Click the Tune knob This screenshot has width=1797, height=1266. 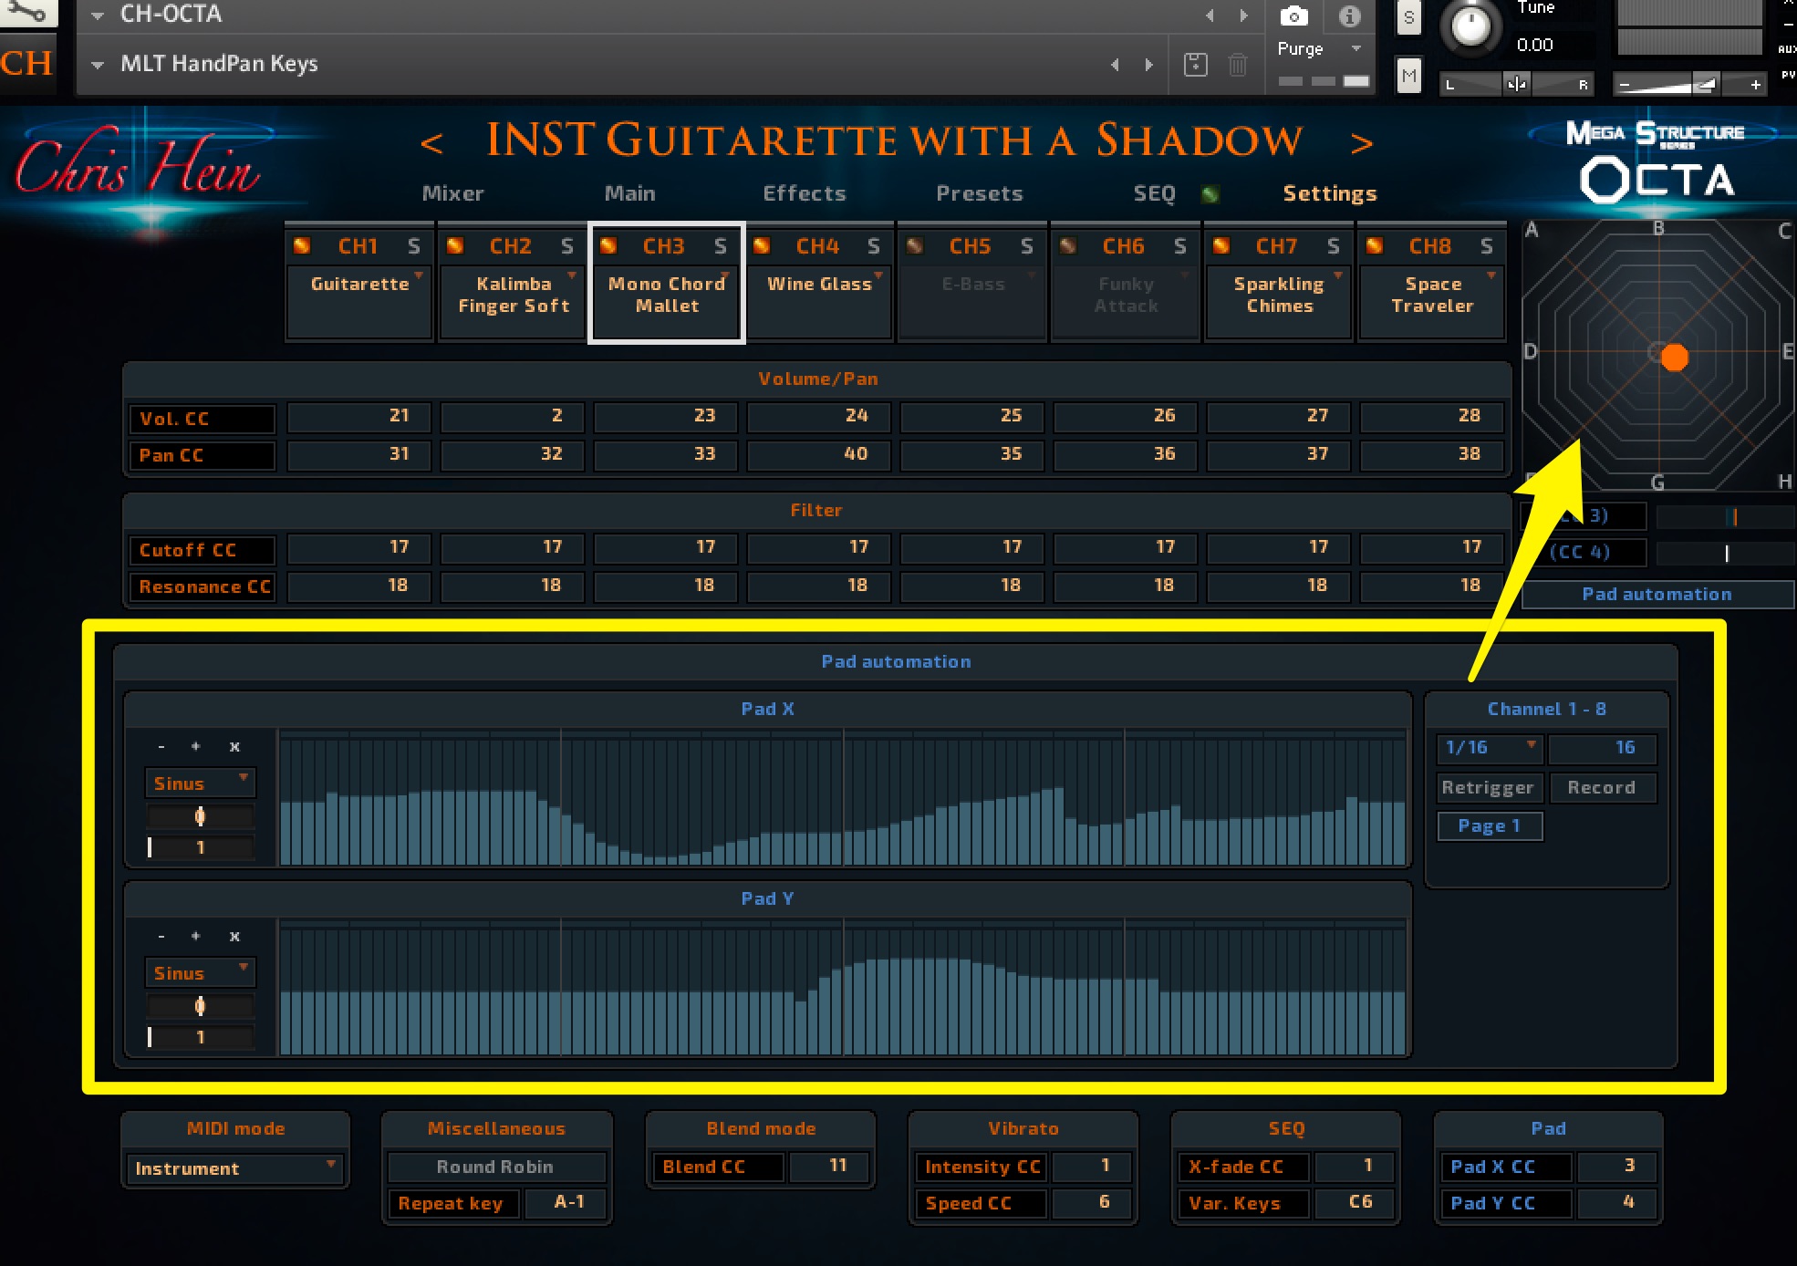coord(1469,26)
